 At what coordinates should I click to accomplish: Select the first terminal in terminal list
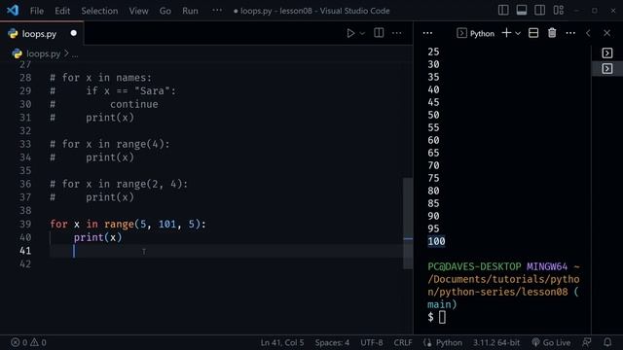(607, 52)
